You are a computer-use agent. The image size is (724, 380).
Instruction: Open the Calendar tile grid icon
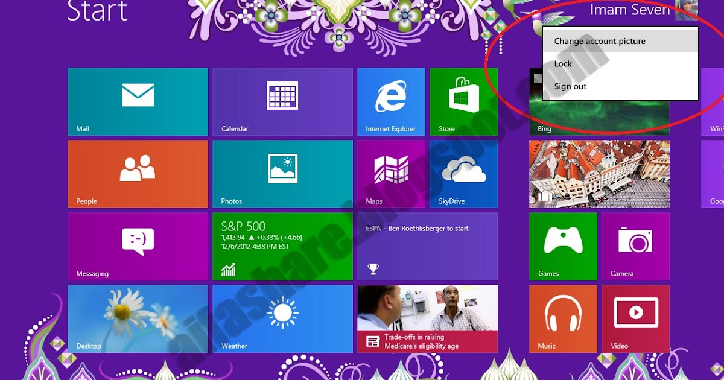coord(282,95)
